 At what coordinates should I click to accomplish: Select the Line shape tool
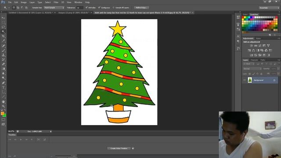tap(3, 97)
